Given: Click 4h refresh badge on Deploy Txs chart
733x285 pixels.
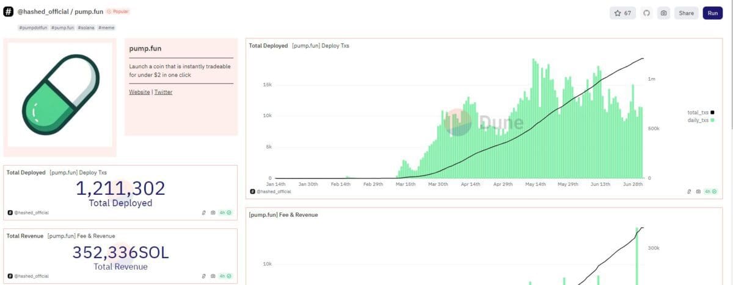Looking at the screenshot, I should tap(711, 191).
